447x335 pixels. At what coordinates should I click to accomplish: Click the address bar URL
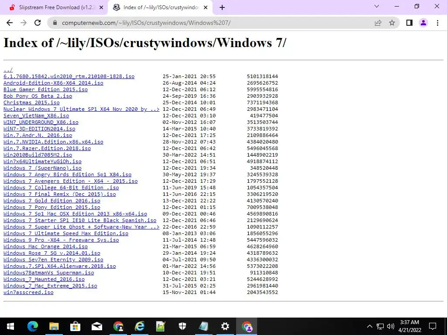click(x=146, y=23)
